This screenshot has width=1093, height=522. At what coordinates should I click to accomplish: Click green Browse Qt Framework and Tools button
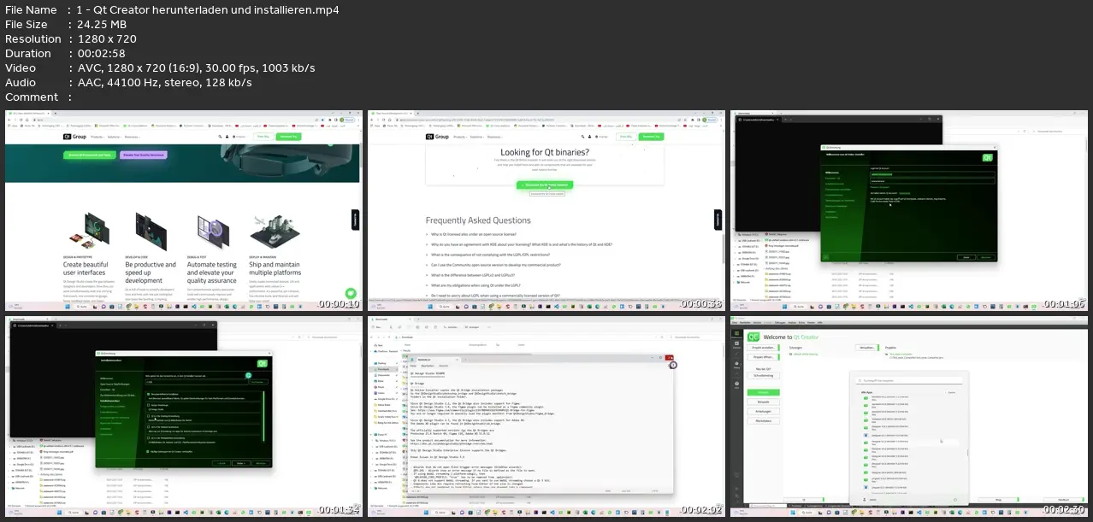(91, 155)
